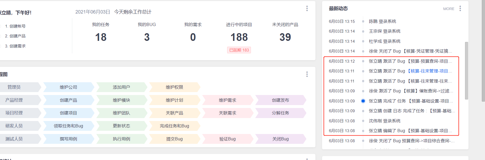The height and width of the screenshot is (160, 485).
Task: Open the flowchart panel three-dot menu
Action: (307, 74)
